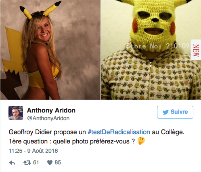The height and width of the screenshot is (172, 201).
Task: Open the @AnthonyAridon handle
Action: 48,118
